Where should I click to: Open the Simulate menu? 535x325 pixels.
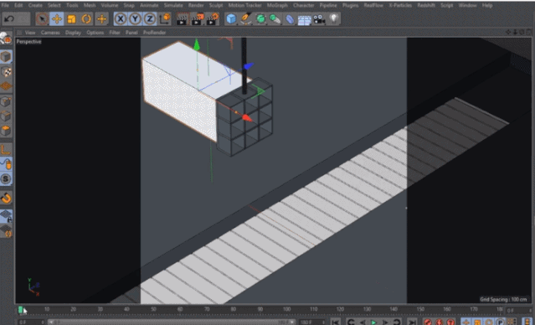pyautogui.click(x=173, y=6)
